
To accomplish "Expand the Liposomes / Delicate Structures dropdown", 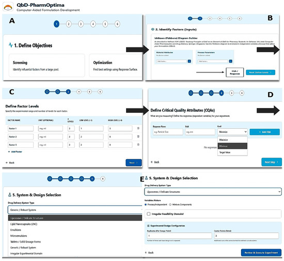I will [x=213, y=192].
